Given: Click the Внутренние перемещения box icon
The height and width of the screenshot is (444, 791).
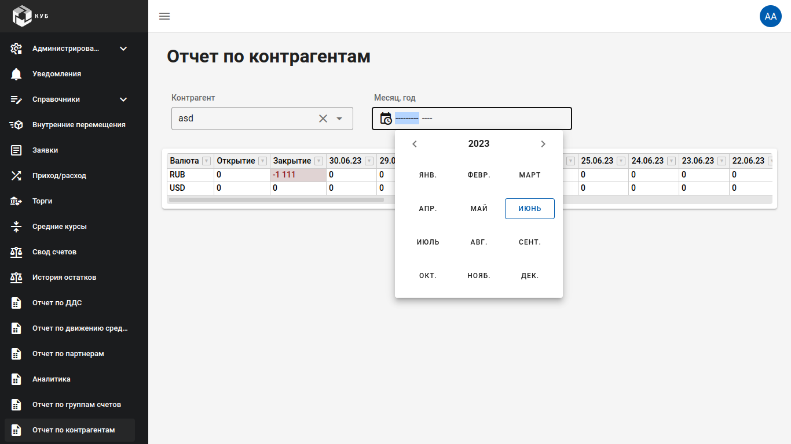Looking at the screenshot, I should pos(16,125).
